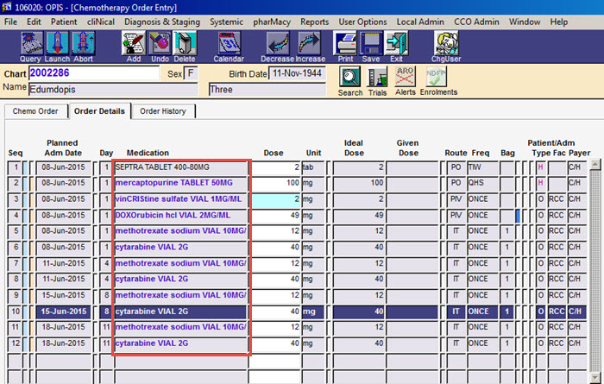The image size is (604, 384).
Task: Open the CCO Admin menu
Action: click(x=476, y=22)
